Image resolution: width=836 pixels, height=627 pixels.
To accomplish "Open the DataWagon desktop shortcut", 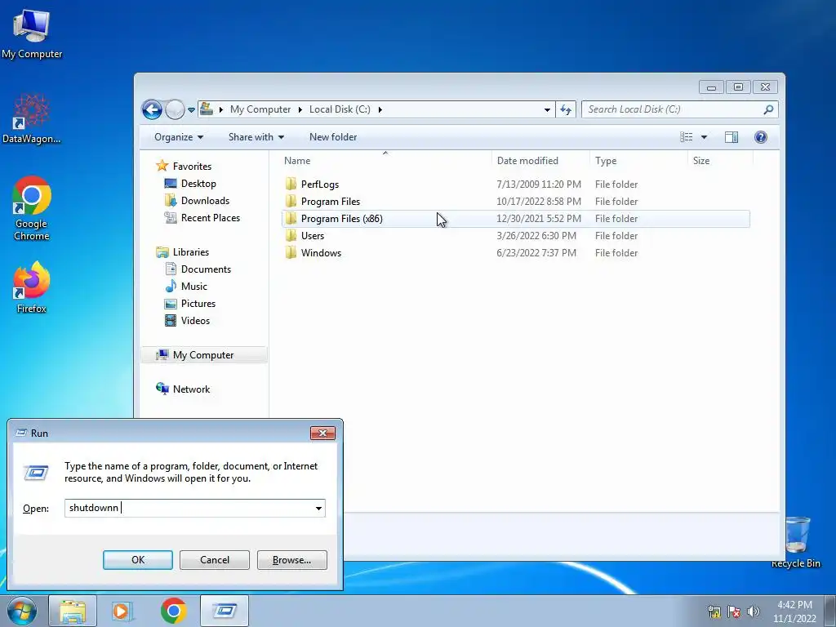I will (32, 118).
